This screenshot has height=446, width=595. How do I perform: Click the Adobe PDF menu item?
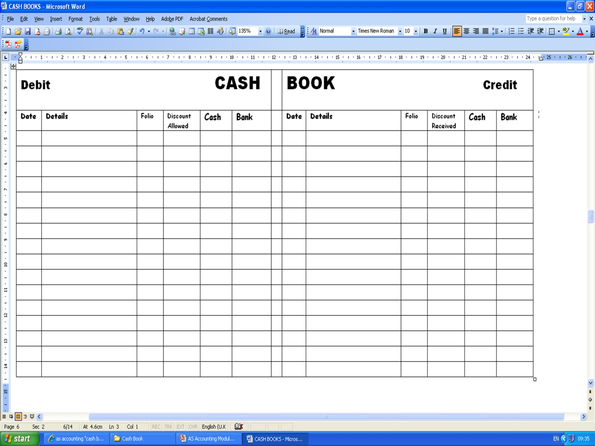click(172, 19)
